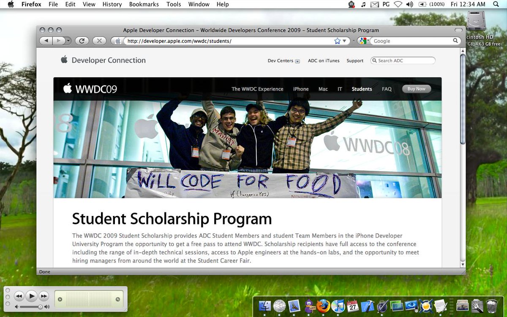Viewport: 507px width, 317px height.
Task: Open the Trash in the Dock
Action: [492, 306]
